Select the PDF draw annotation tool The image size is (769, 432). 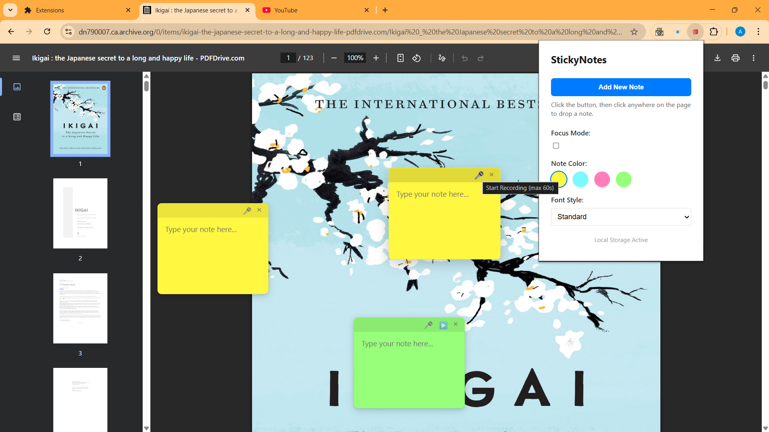click(x=442, y=58)
